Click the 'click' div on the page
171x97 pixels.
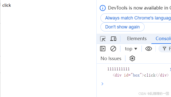[7, 5]
